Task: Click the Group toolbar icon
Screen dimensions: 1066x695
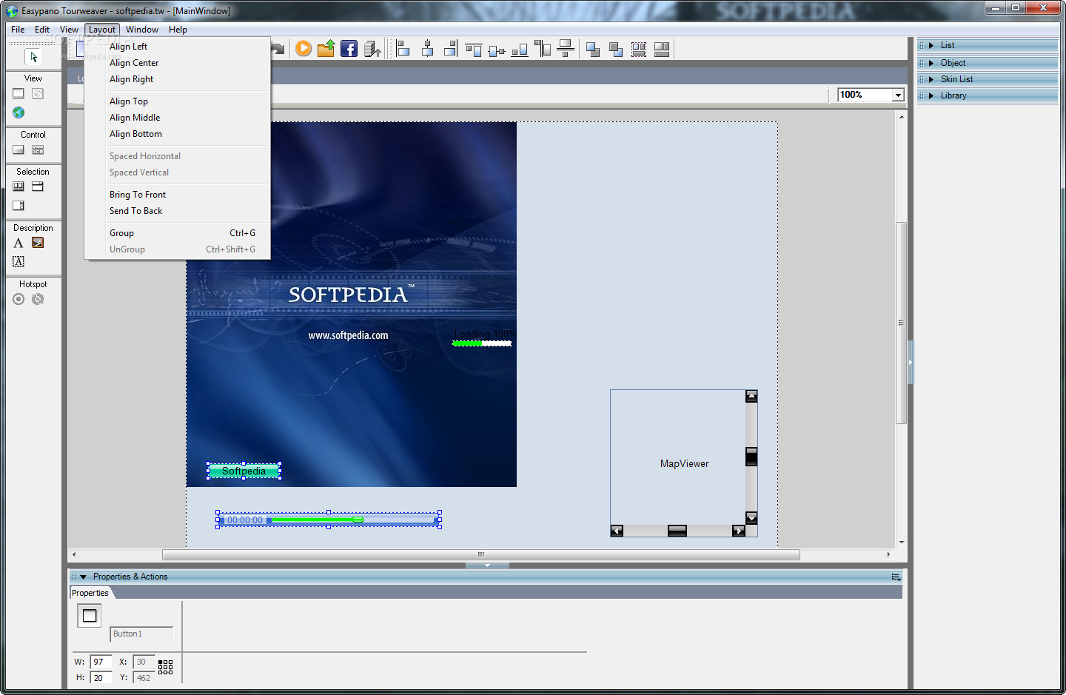Action: tap(639, 49)
